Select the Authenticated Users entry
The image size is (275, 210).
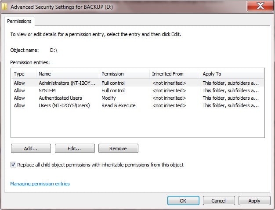[x=60, y=98]
